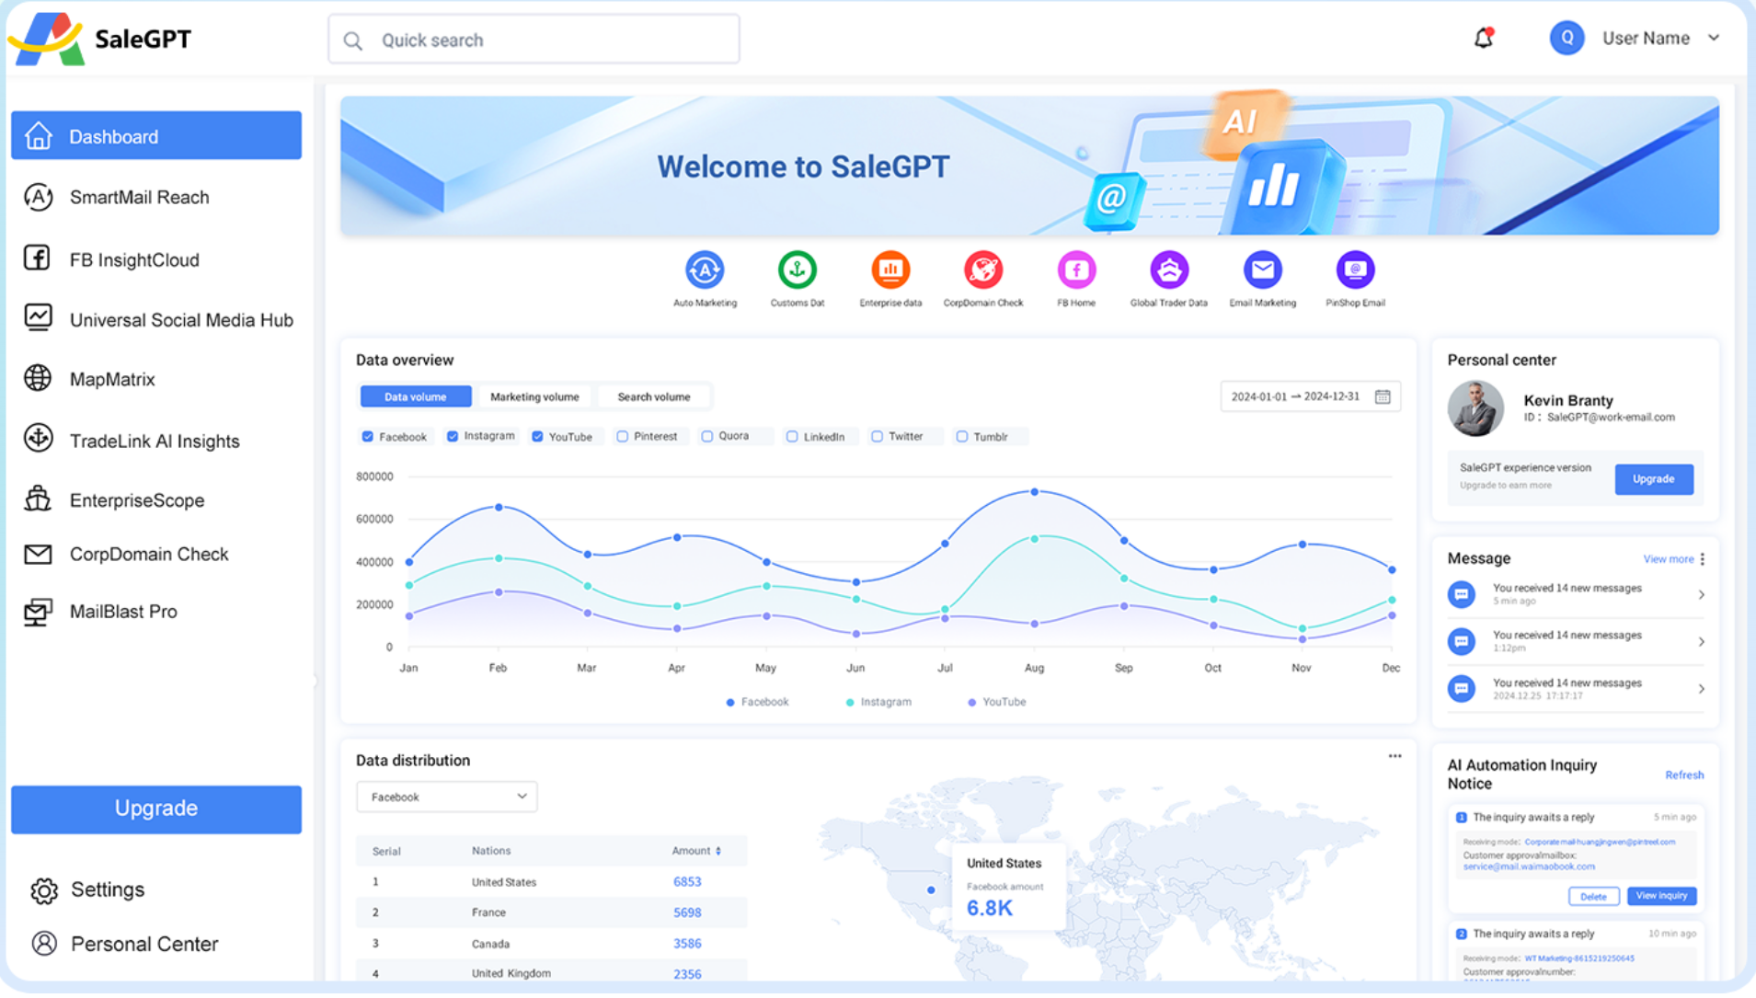Screen dimensions: 1756x998
Task: Open the CorpDomain Check shortcut icon under the banner
Action: point(983,270)
